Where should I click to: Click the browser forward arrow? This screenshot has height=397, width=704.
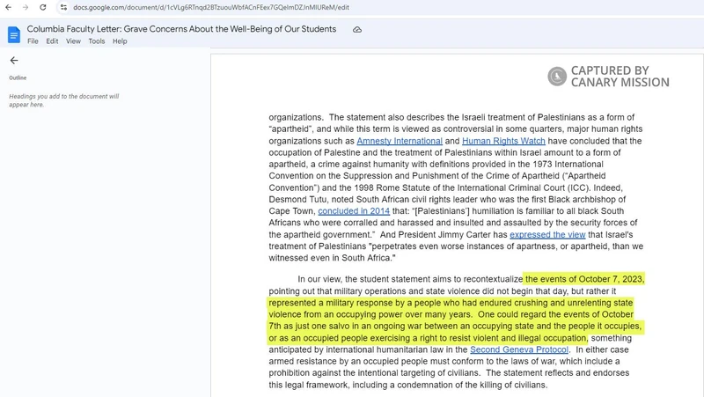tap(26, 7)
